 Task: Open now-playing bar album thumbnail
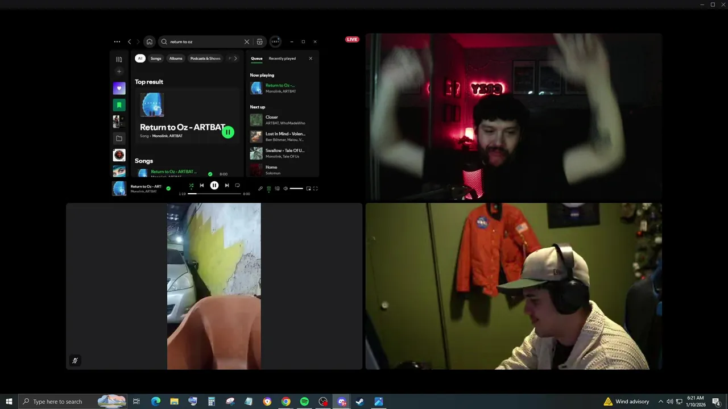(119, 189)
